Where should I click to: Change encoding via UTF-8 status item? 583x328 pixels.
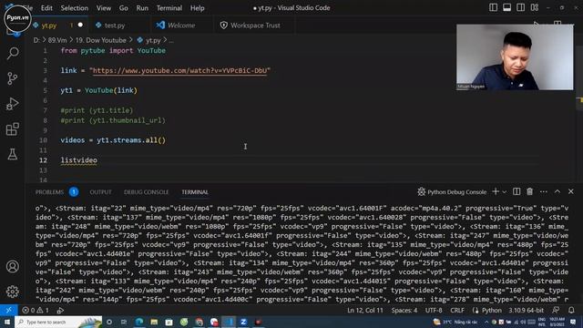(x=434, y=310)
